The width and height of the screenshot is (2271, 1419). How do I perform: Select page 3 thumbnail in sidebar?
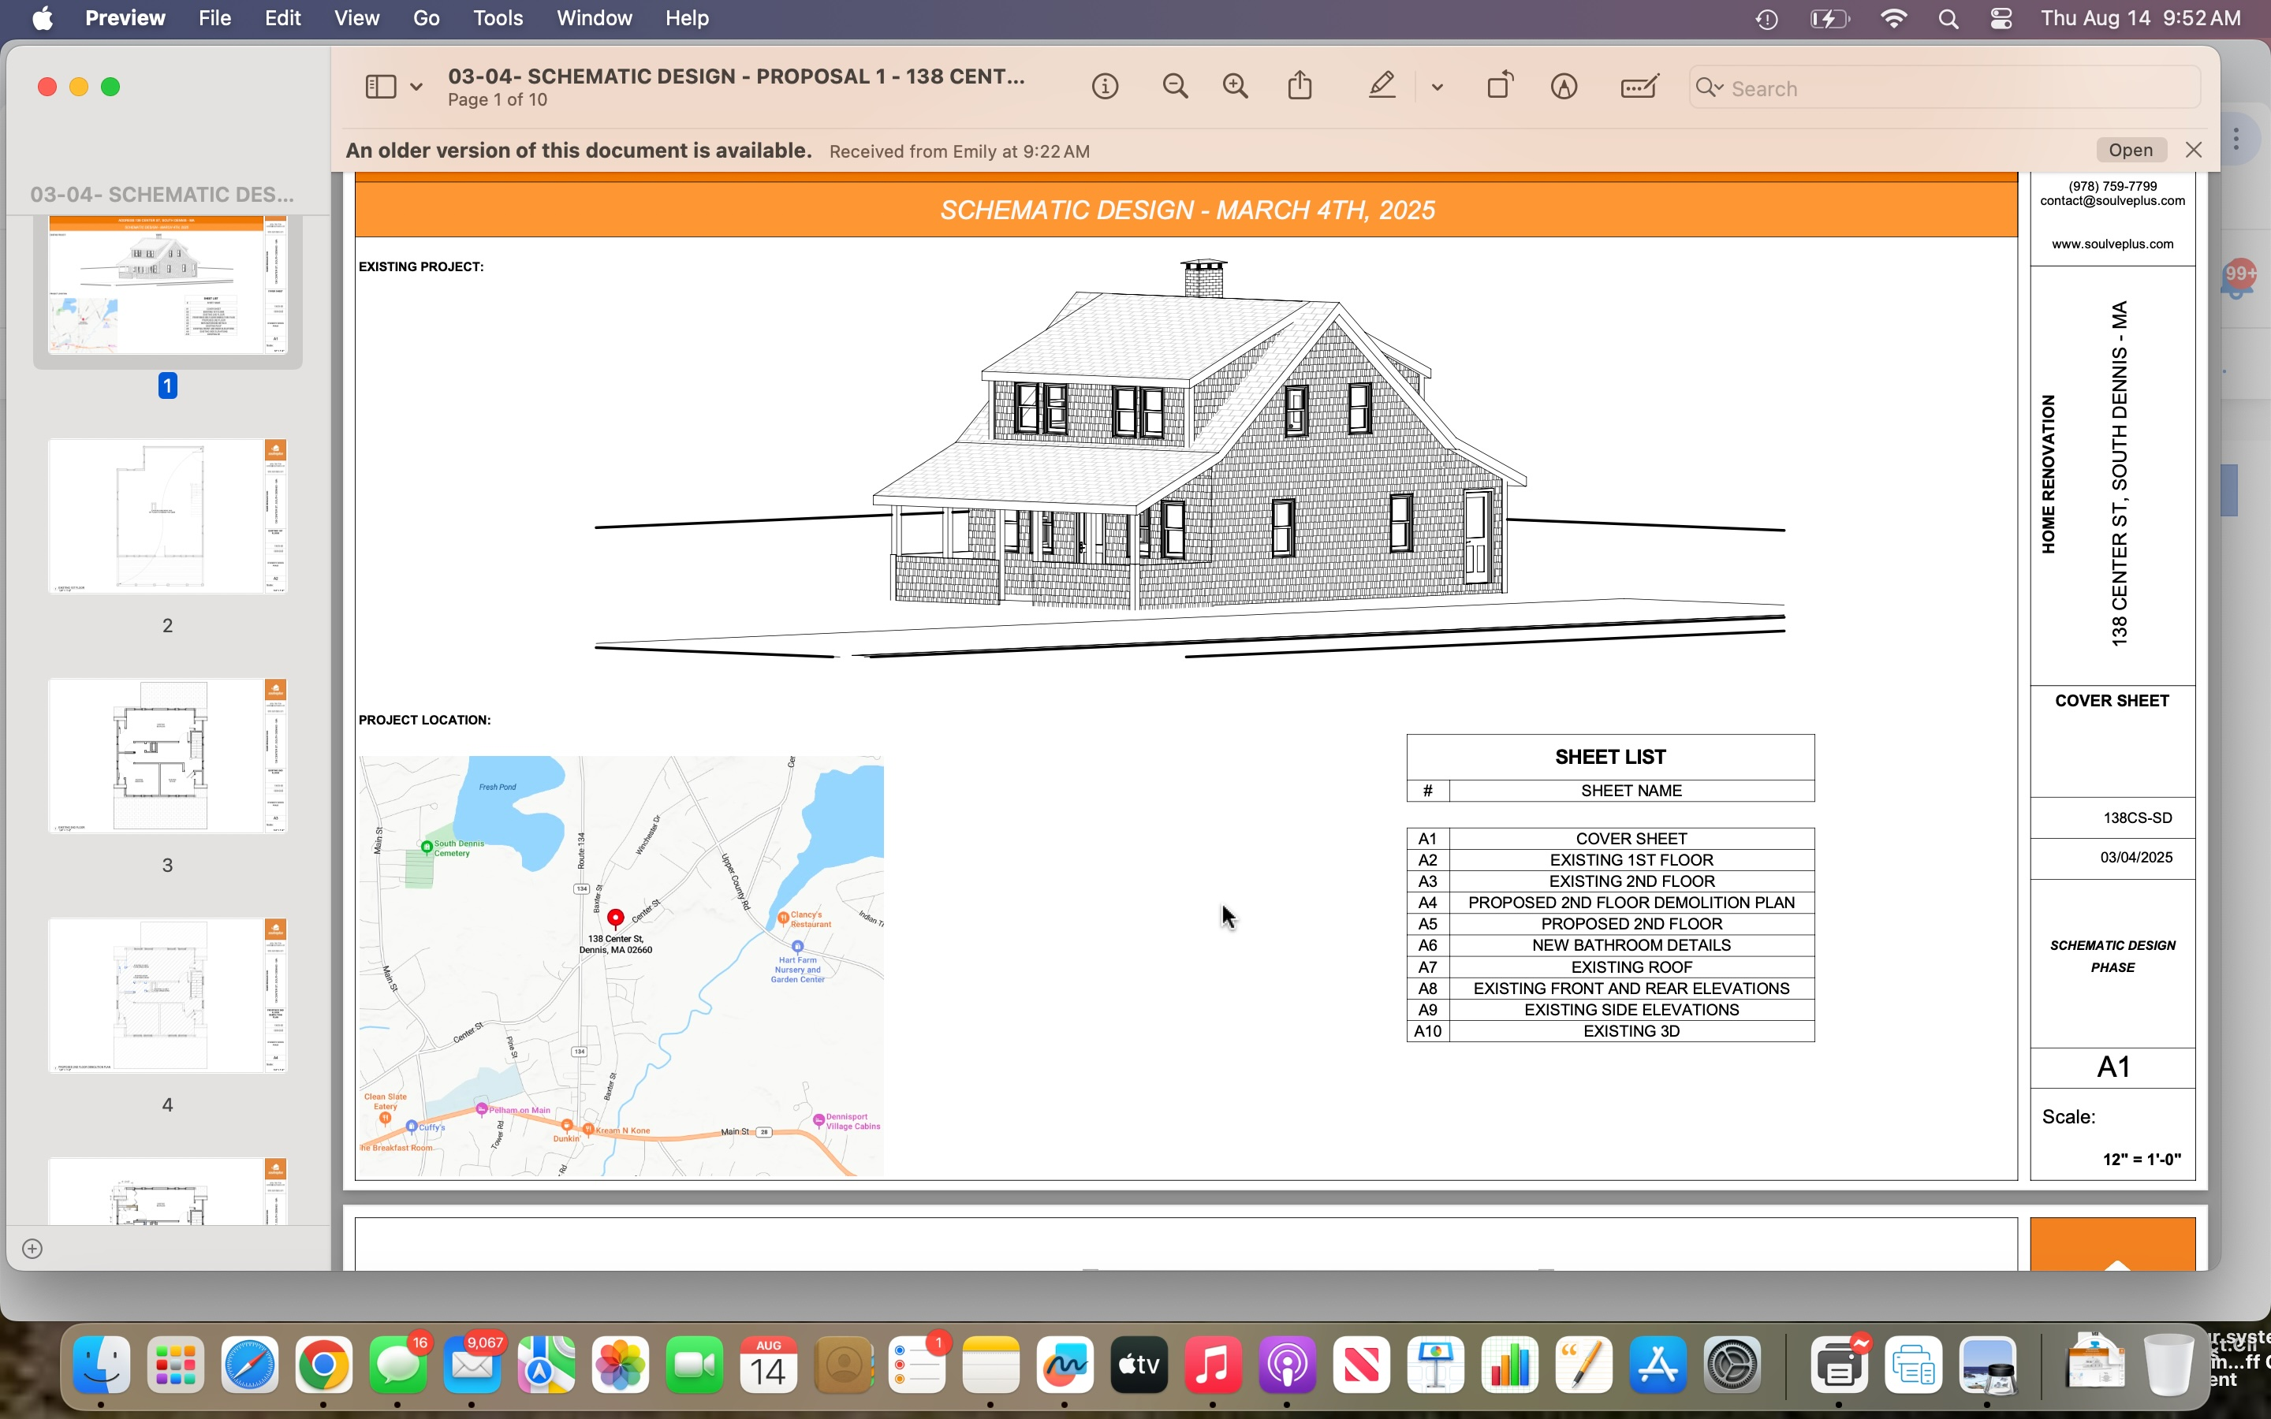167,757
